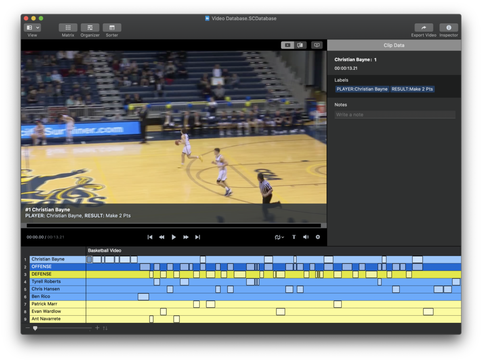The width and height of the screenshot is (482, 362).
Task: Open the Matrix view
Action: tap(67, 28)
